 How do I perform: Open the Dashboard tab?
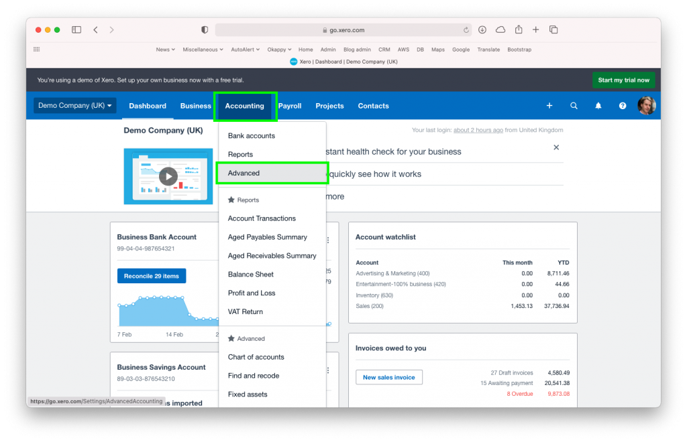(148, 106)
